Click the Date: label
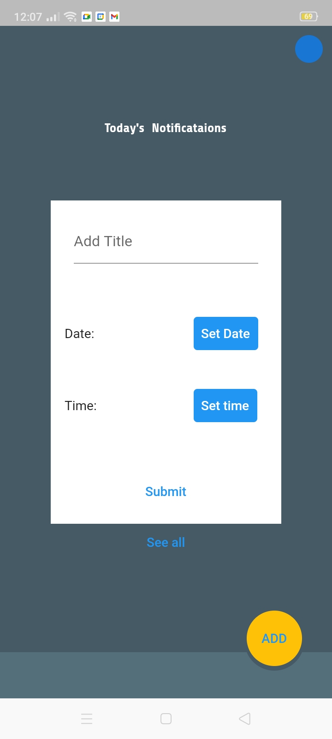 pyautogui.click(x=79, y=333)
